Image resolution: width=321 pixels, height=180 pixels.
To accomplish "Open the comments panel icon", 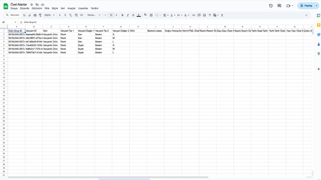I will [x=279, y=6].
